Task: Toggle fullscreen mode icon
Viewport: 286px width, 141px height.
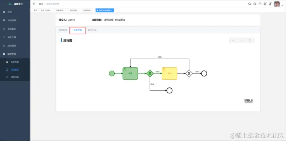Action: pos(265,4)
